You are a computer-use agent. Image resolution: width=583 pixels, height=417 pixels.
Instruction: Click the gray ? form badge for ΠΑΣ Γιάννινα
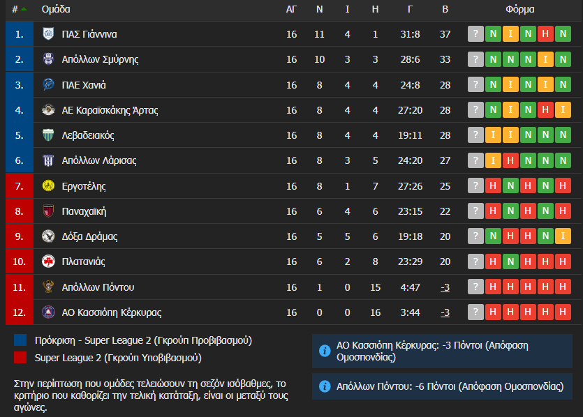475,34
